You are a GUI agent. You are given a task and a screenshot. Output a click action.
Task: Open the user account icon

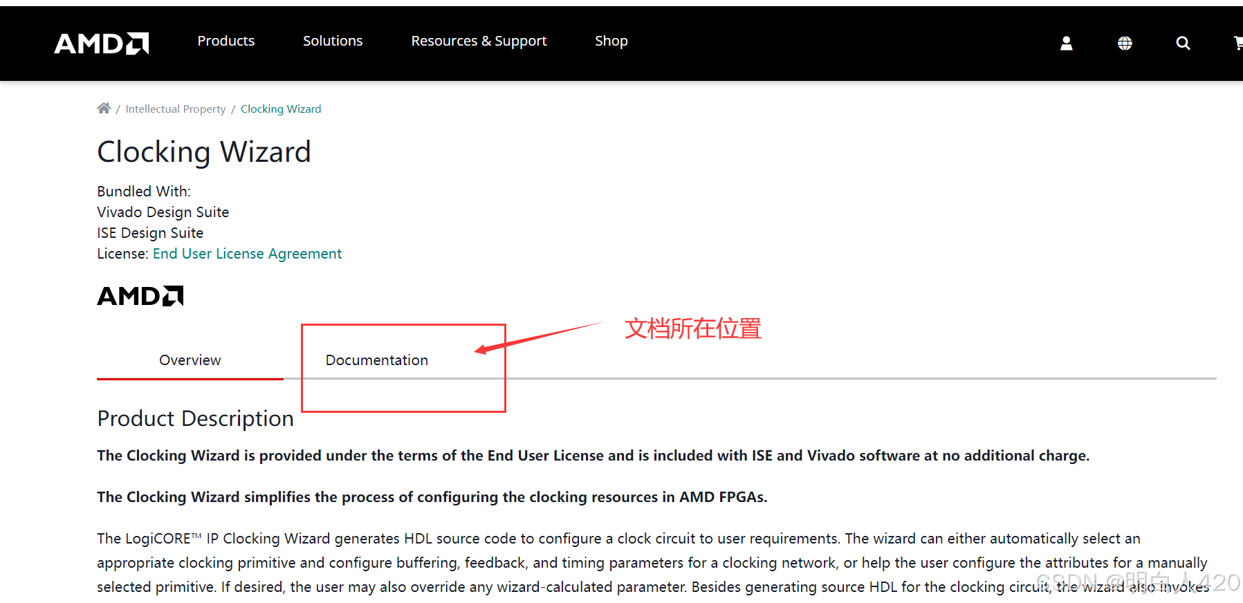click(x=1066, y=44)
